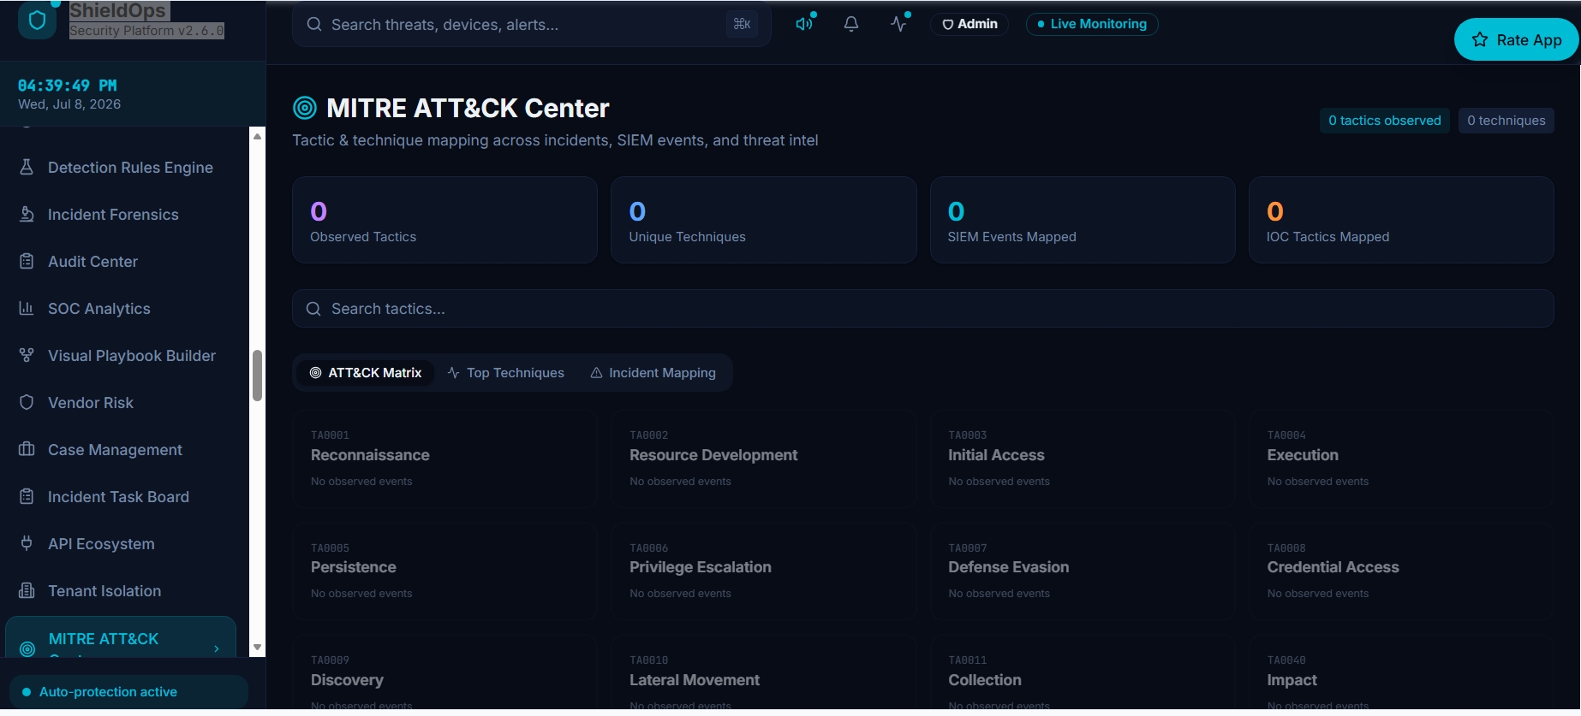Expand the MITRE ATT&CK sidebar chevron
1581x716 pixels.
click(217, 648)
